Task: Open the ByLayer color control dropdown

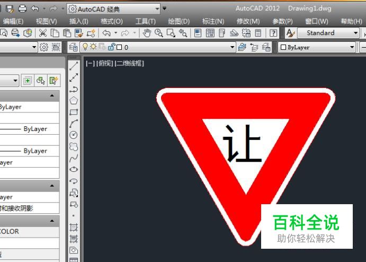Action: (x=352, y=47)
